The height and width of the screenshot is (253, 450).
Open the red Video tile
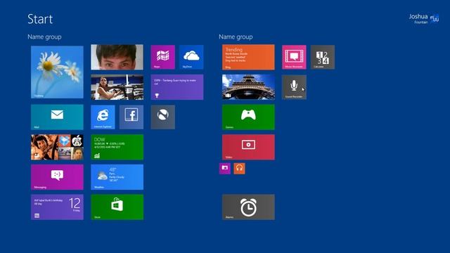pos(248,147)
